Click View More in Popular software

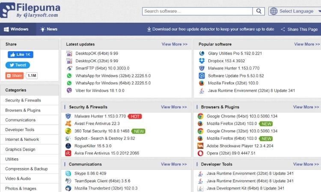(307, 44)
